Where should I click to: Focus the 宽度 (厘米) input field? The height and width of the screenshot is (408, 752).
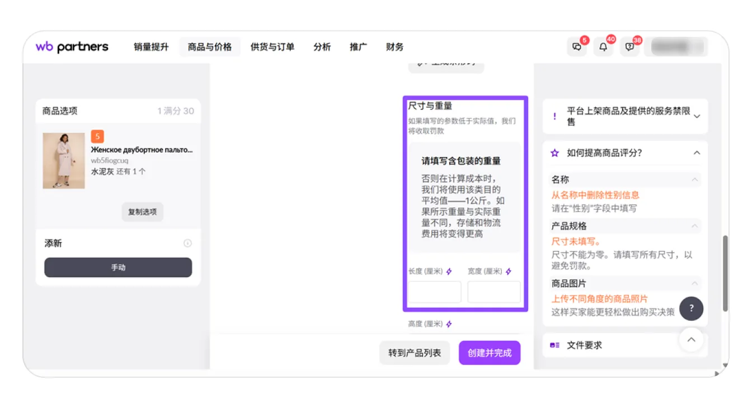tap(494, 292)
